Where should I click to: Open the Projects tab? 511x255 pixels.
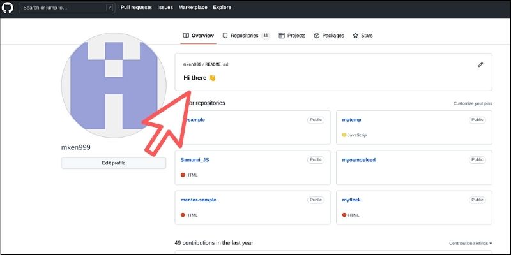tap(292, 36)
